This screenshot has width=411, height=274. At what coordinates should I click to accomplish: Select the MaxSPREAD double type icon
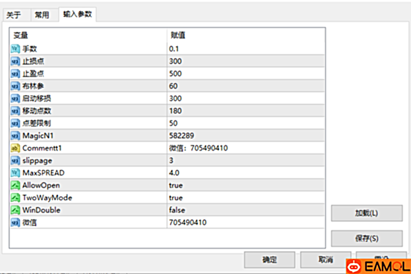click(16, 173)
